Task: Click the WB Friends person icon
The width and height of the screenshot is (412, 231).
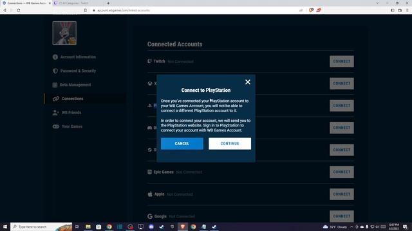Action: coord(55,112)
